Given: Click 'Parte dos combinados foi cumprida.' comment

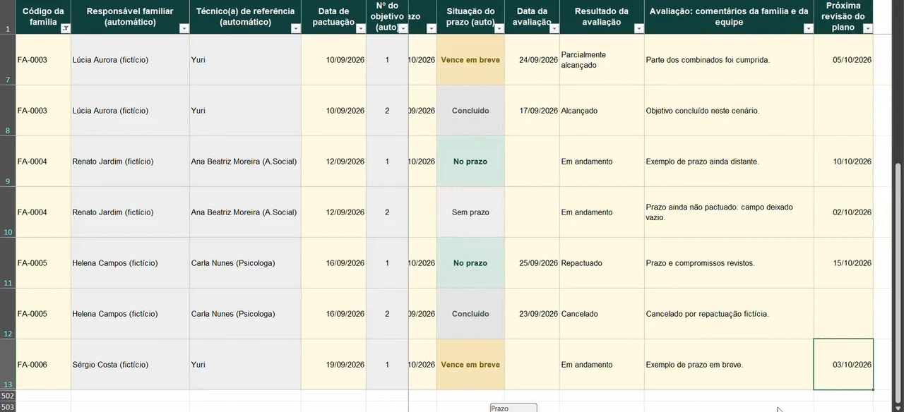Looking at the screenshot, I should coord(729,60).
